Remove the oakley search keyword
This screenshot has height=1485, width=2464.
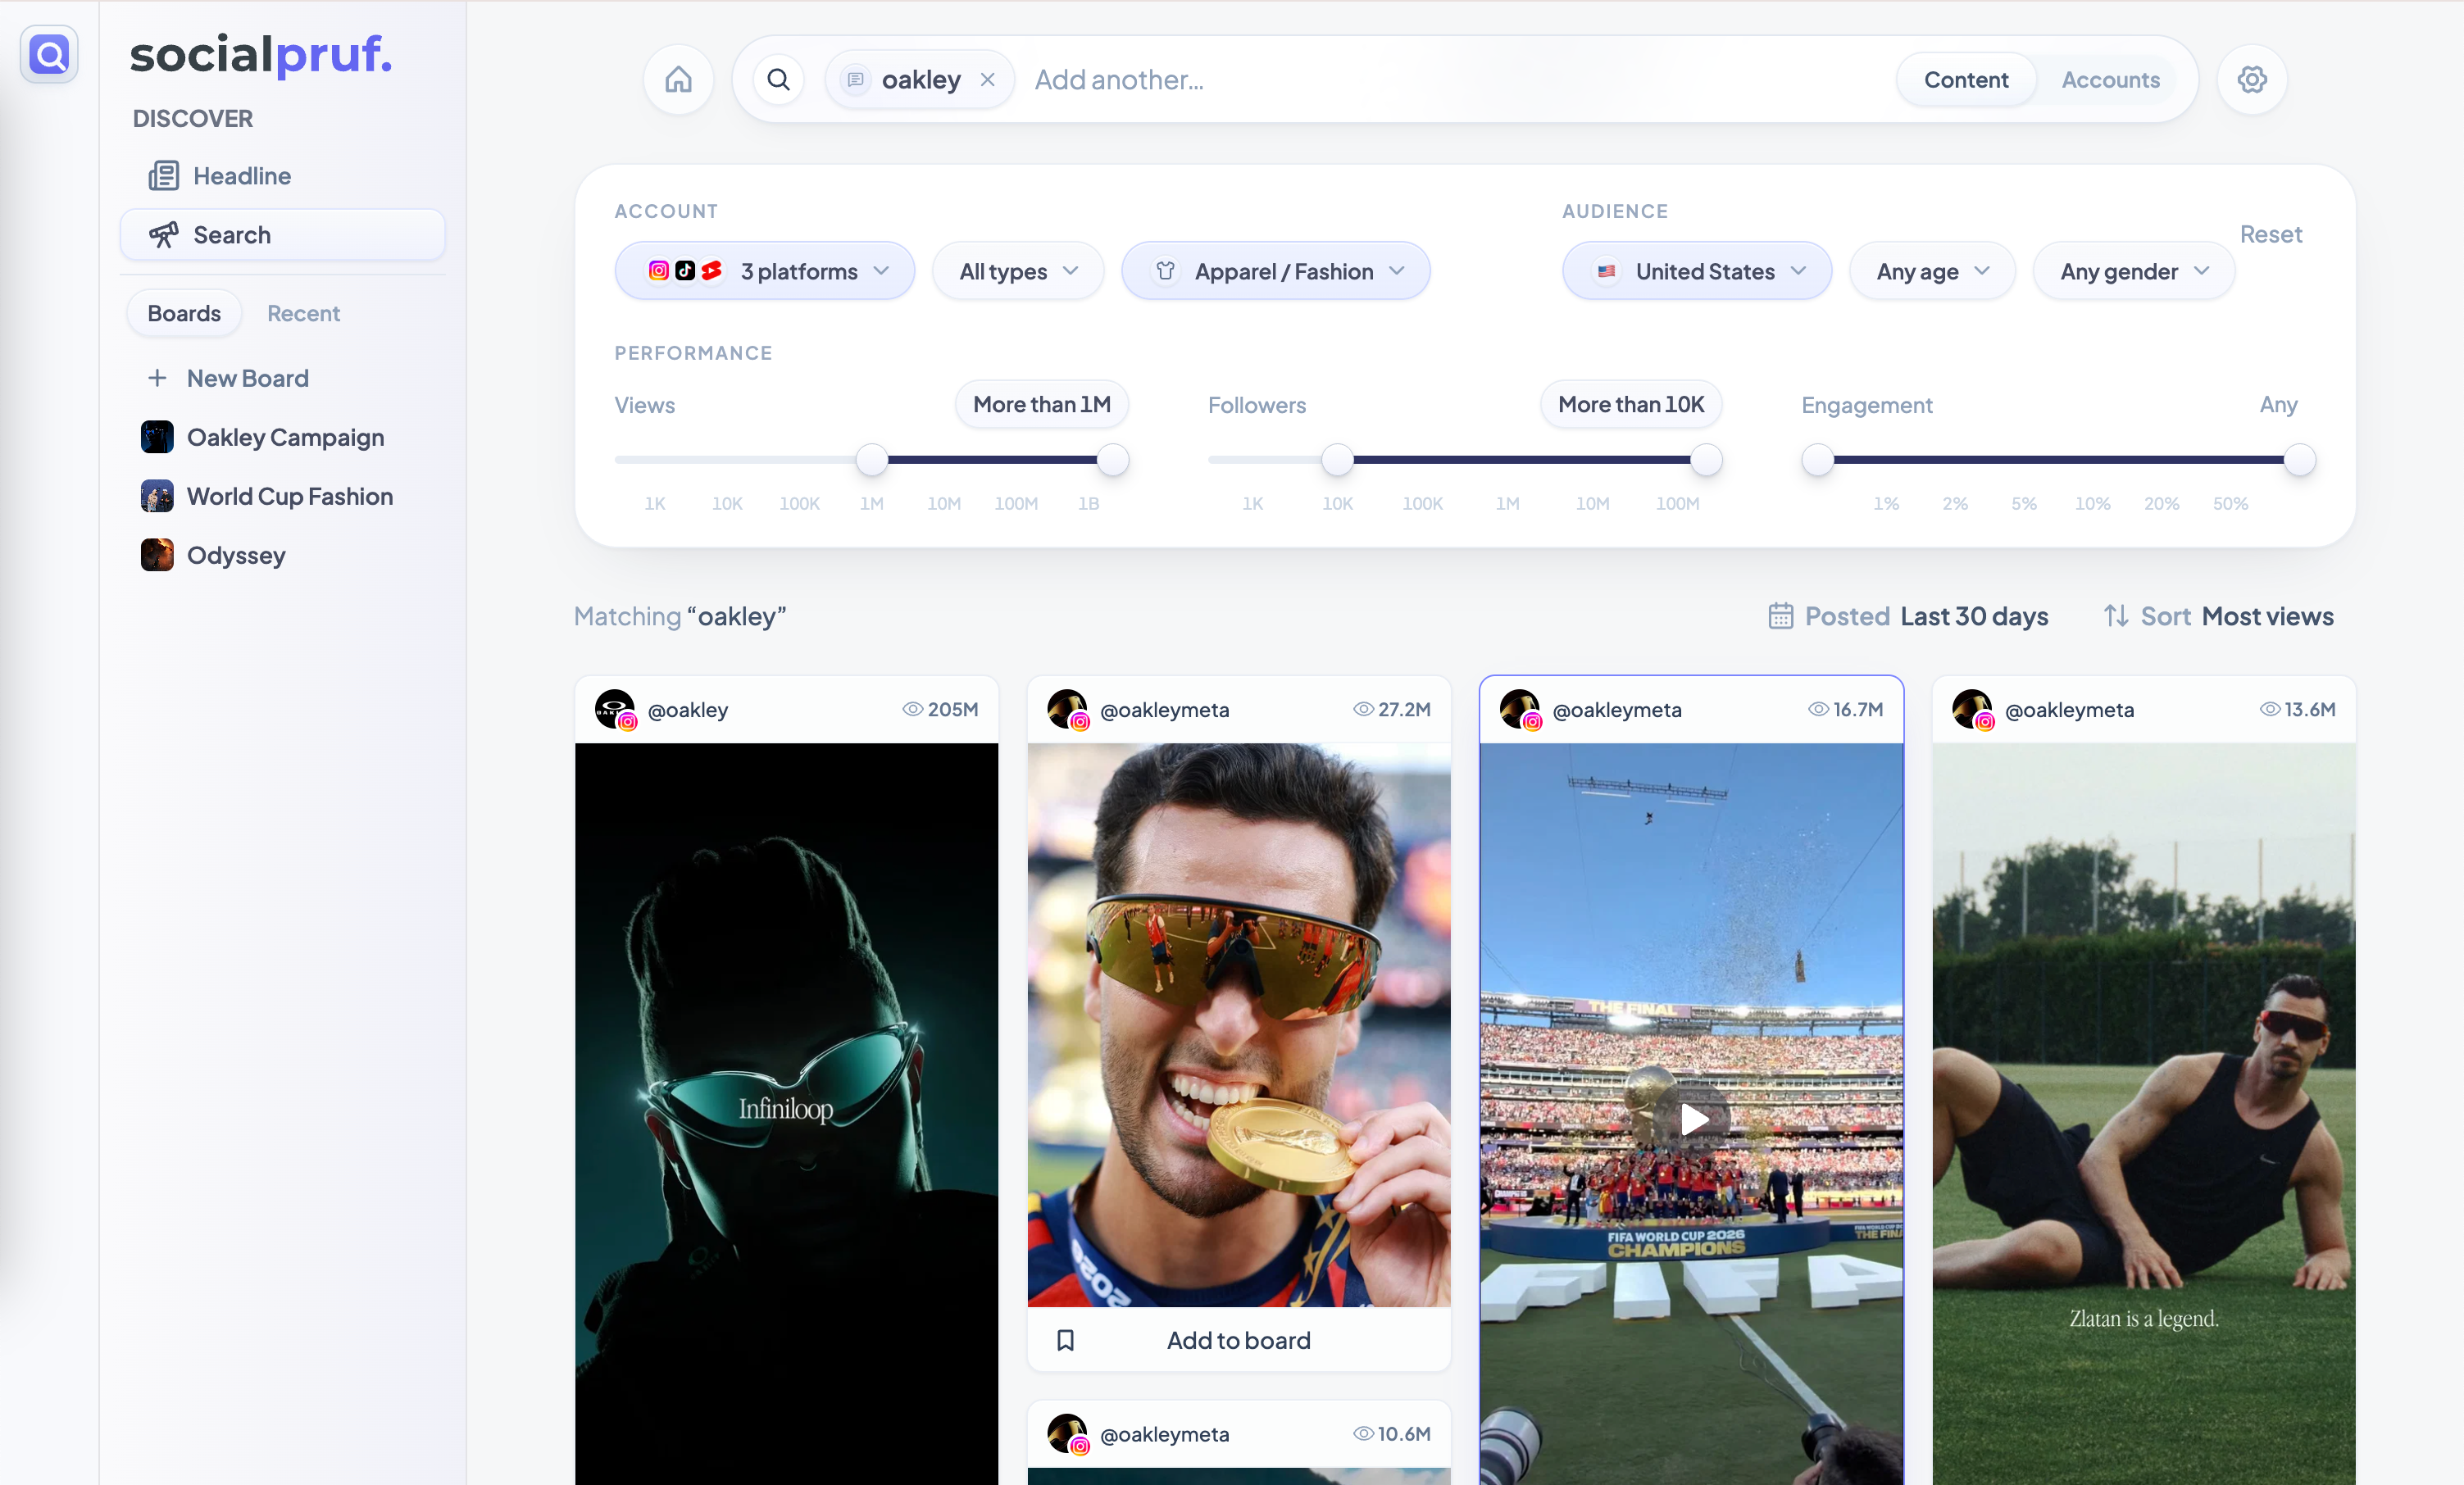(987, 80)
